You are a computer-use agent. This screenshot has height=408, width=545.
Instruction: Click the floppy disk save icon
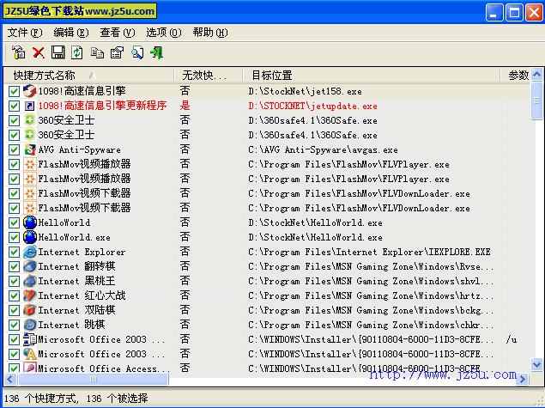(x=58, y=52)
